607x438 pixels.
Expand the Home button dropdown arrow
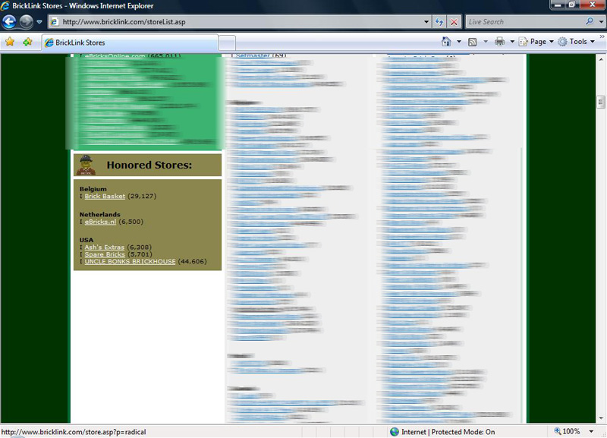pyautogui.click(x=459, y=42)
